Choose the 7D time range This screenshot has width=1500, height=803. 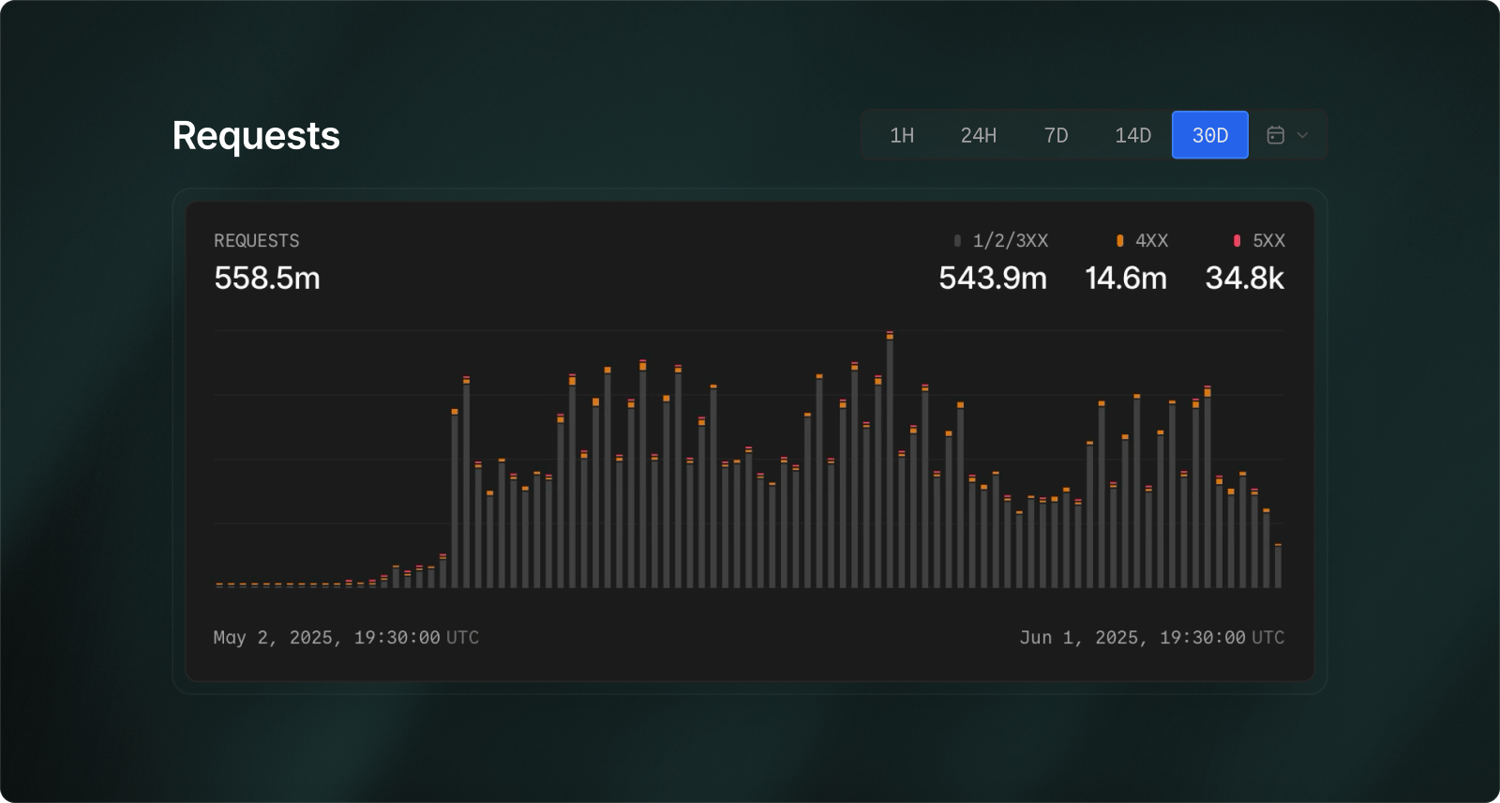(x=1056, y=135)
